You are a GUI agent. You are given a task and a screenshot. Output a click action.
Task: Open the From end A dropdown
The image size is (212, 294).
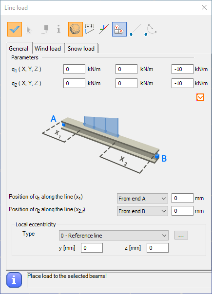[142, 199]
